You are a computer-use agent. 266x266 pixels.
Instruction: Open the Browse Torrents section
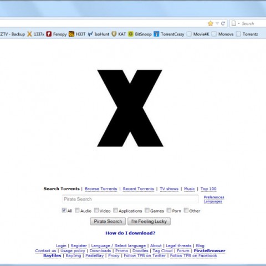[x=101, y=189]
